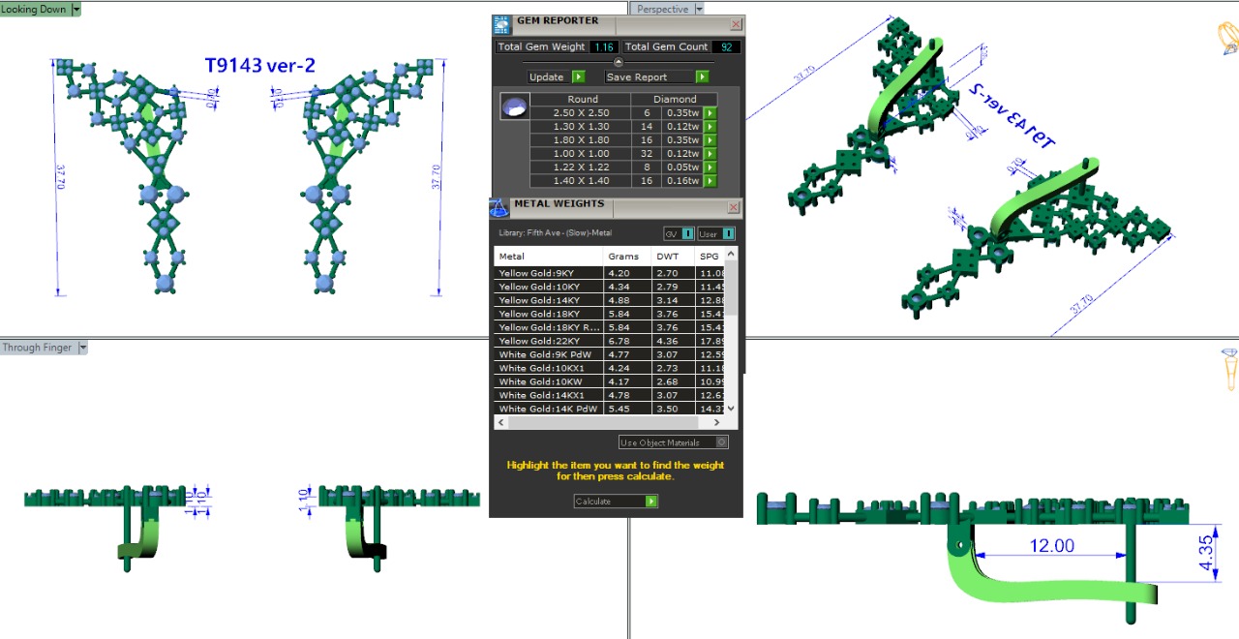Click the Grams column header
The image size is (1239, 639).
(623, 257)
